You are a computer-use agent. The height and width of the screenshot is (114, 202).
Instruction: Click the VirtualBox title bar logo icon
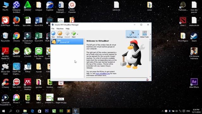[x=53, y=25]
